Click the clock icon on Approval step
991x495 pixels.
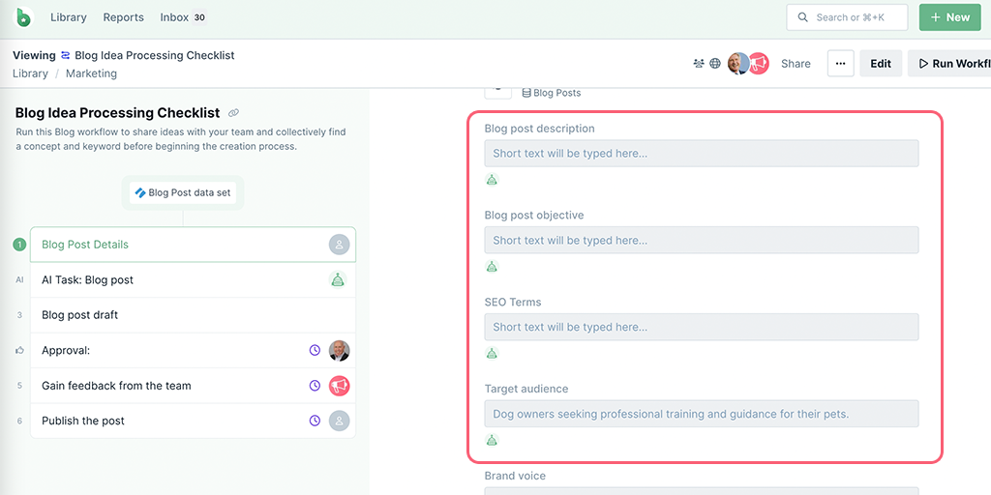(315, 350)
